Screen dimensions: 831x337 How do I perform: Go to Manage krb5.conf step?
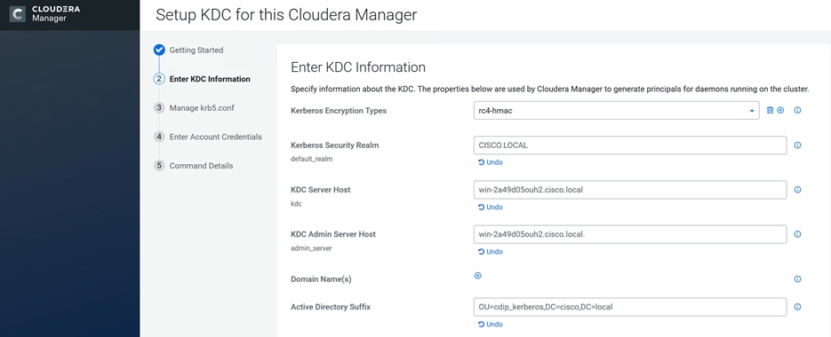(202, 108)
